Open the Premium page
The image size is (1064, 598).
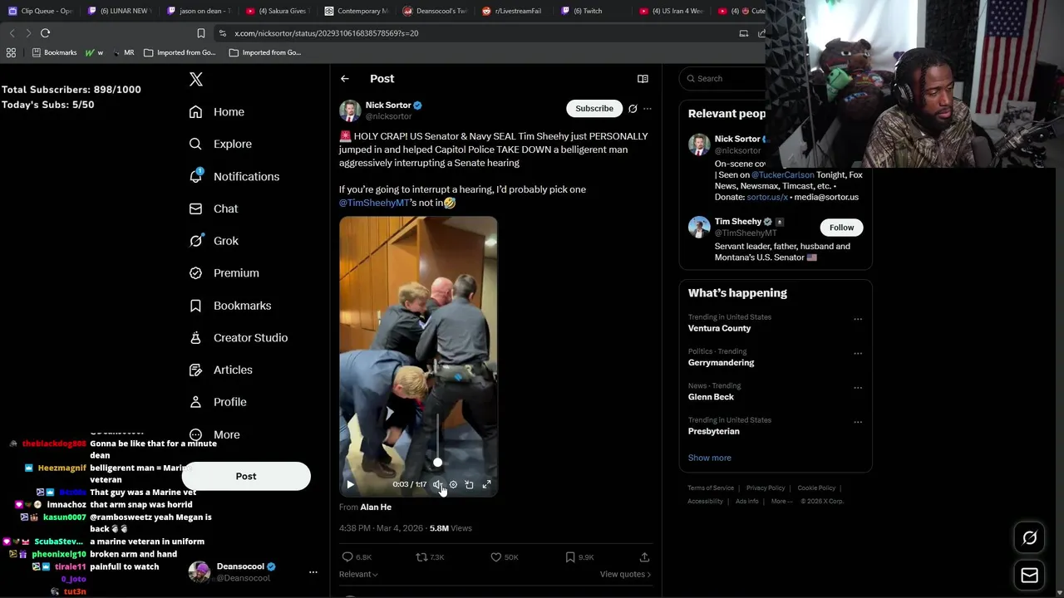[x=224, y=272]
